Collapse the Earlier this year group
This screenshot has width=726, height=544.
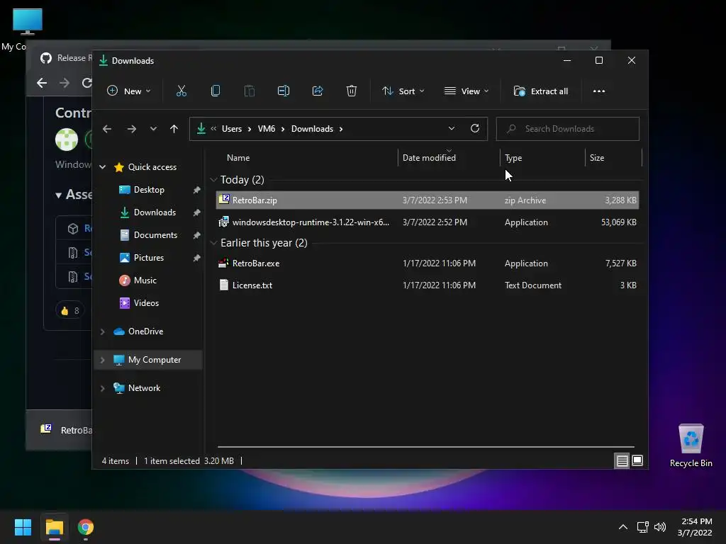click(213, 243)
